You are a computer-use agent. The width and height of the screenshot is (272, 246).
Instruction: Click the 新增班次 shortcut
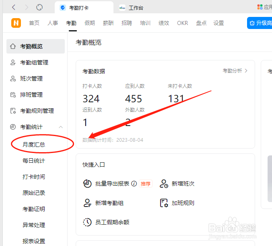183,184
